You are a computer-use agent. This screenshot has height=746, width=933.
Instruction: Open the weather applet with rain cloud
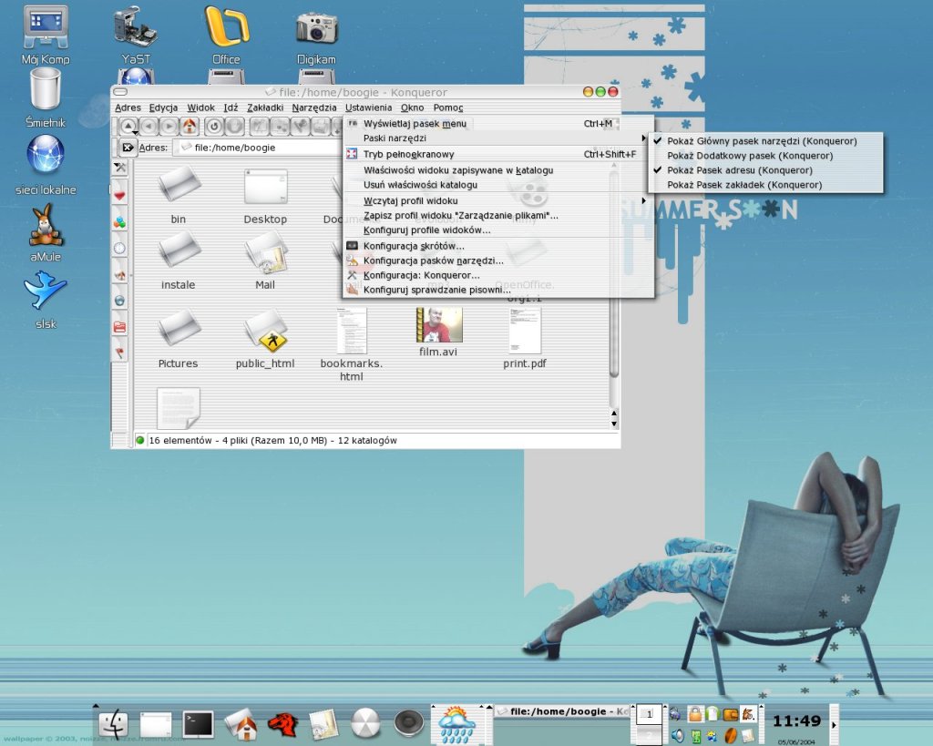456,724
